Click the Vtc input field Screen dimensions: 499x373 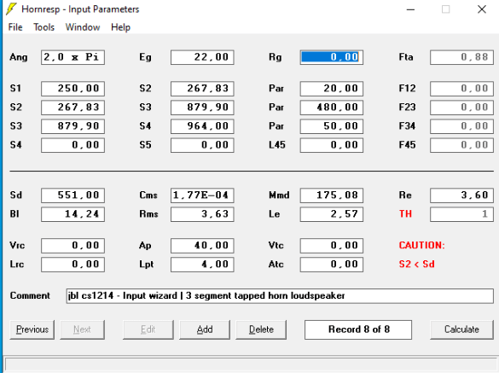pos(332,246)
